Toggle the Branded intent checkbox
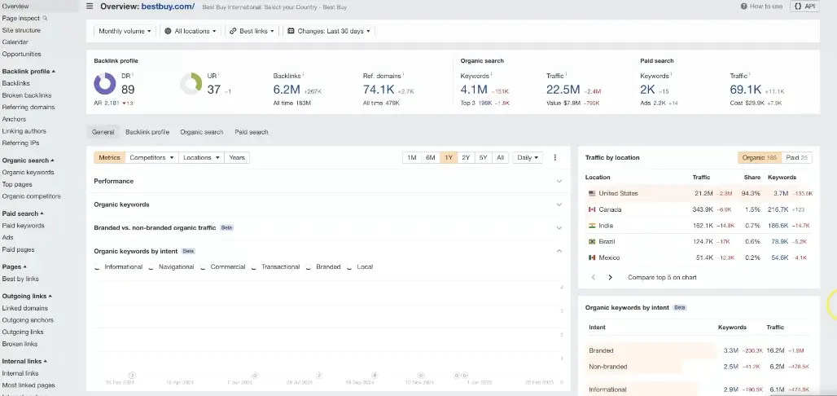This screenshot has width=837, height=396. (309, 267)
